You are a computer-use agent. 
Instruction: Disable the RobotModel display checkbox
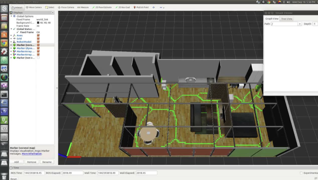[38, 42]
